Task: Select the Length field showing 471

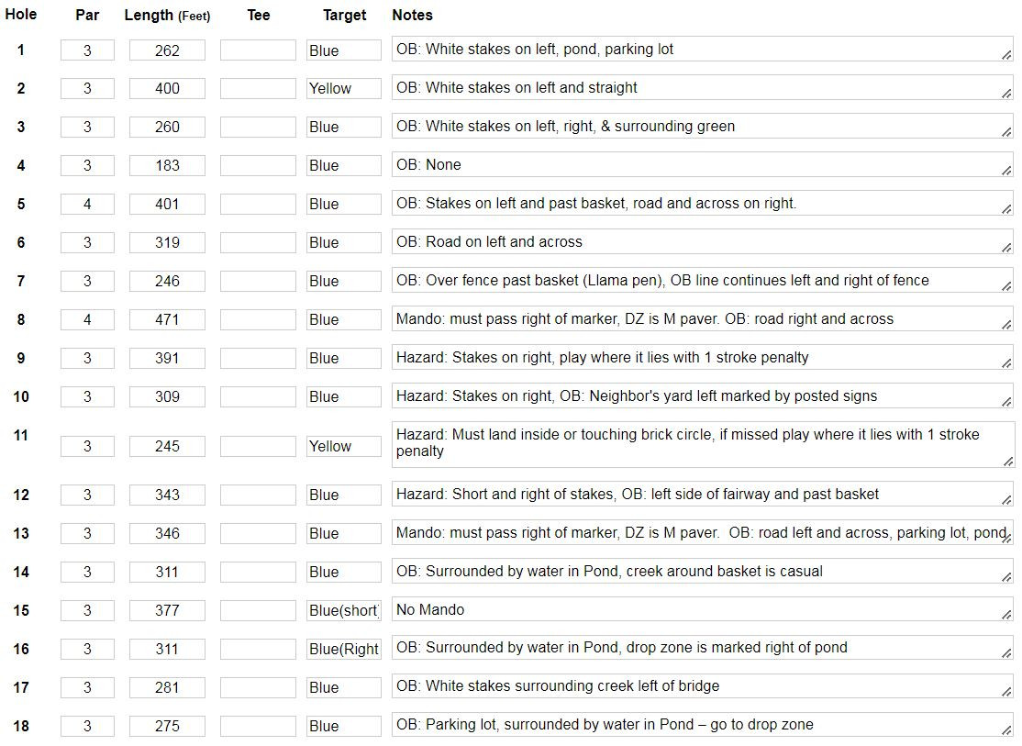Action: (x=167, y=319)
